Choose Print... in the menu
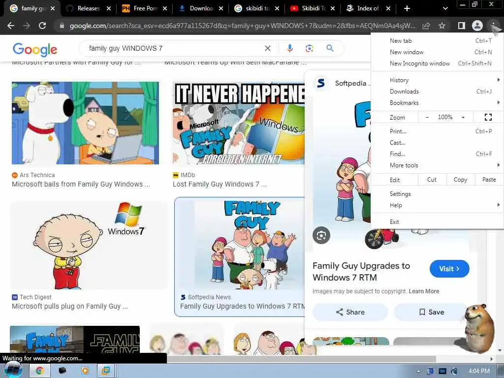 (437, 131)
